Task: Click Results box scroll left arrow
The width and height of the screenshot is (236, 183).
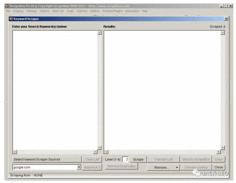Action: (106, 152)
